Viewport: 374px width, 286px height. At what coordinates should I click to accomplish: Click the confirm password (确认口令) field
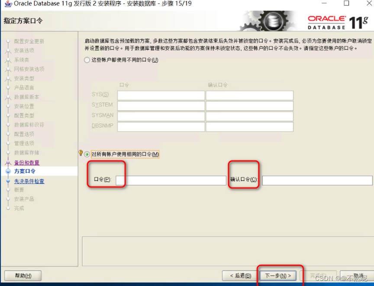tap(317, 180)
